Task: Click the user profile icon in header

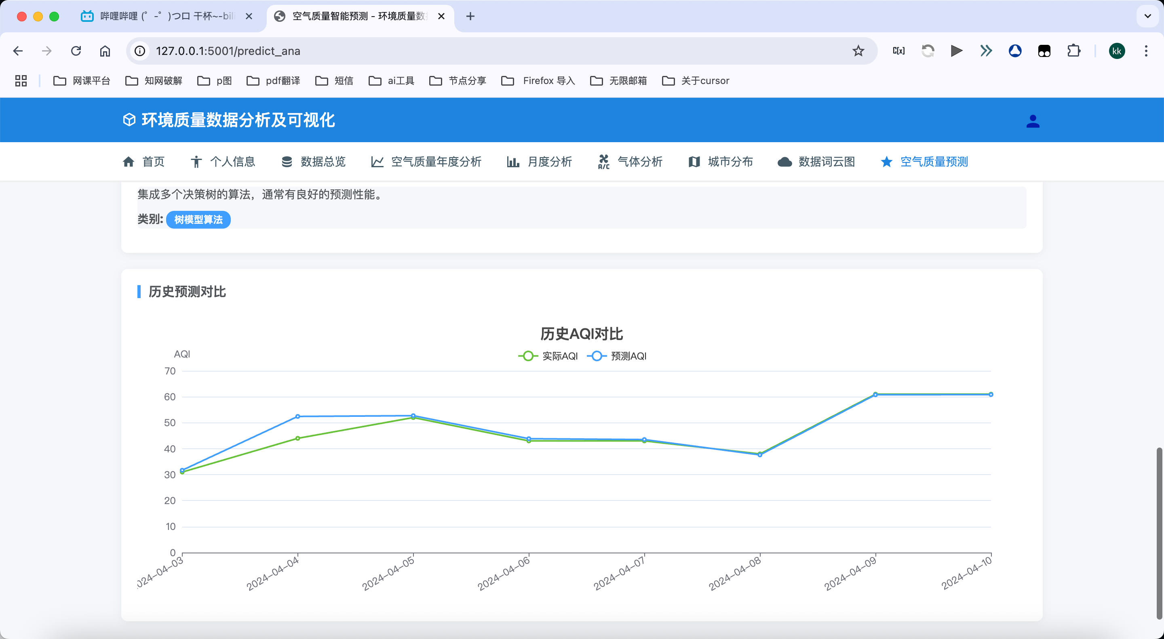Action: pyautogui.click(x=1033, y=121)
